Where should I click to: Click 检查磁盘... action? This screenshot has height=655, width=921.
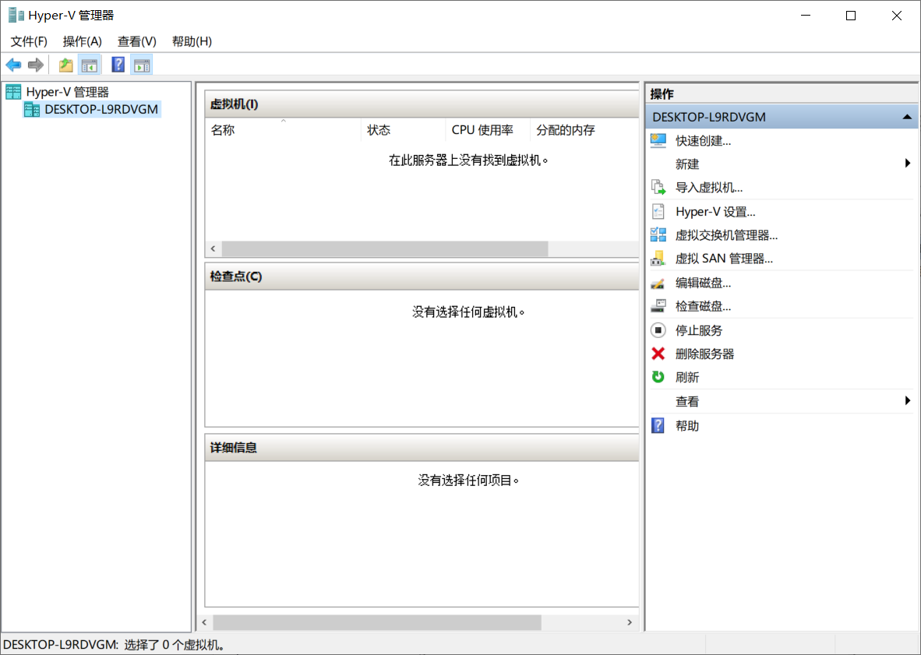click(703, 306)
